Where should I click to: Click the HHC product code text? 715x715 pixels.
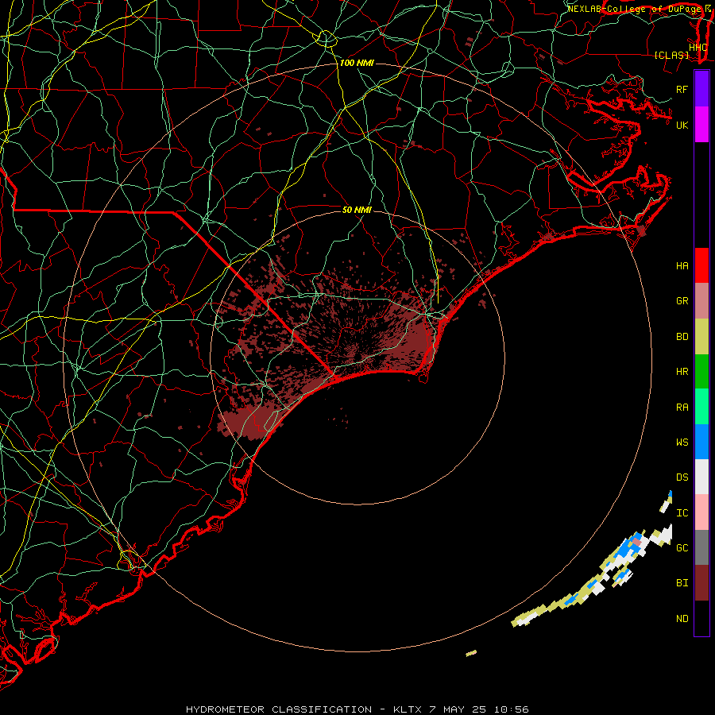click(698, 47)
